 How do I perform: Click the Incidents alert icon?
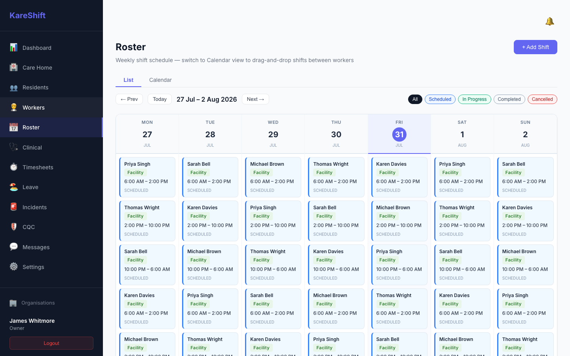tap(13, 207)
